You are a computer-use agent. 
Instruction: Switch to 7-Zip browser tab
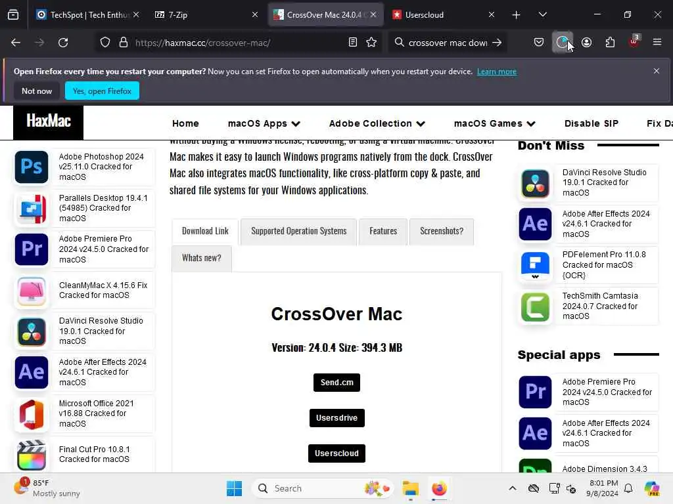click(x=206, y=15)
